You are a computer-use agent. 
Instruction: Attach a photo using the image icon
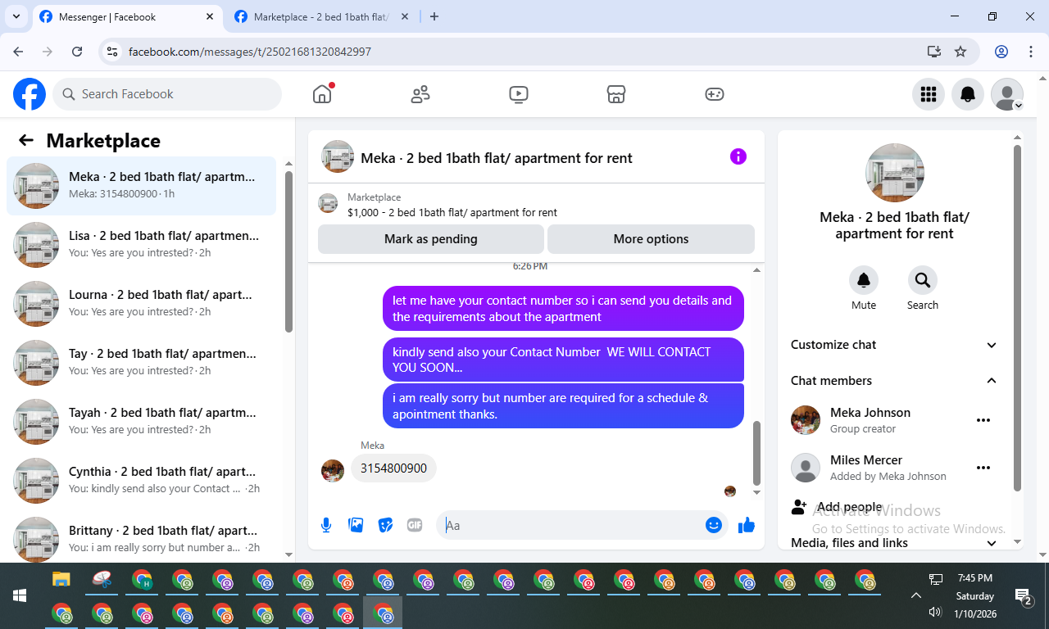pos(356,525)
